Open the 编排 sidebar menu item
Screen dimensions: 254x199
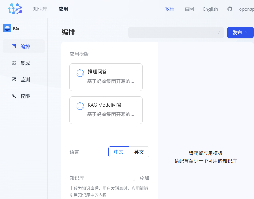24,46
